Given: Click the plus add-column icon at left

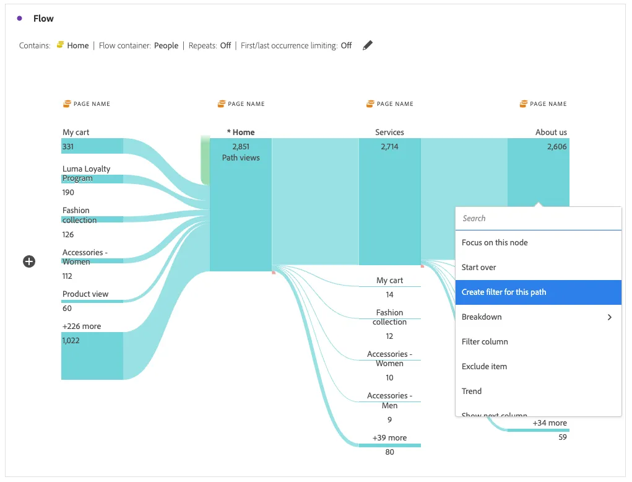Looking at the screenshot, I should point(29,261).
